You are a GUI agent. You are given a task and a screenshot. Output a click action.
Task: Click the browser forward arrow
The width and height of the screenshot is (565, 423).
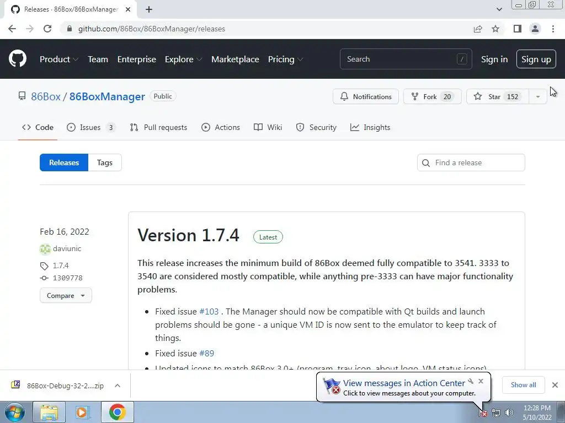(30, 29)
